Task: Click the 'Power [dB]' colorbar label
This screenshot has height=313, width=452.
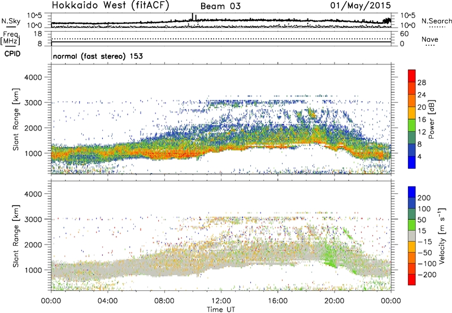Action: [x=431, y=119]
